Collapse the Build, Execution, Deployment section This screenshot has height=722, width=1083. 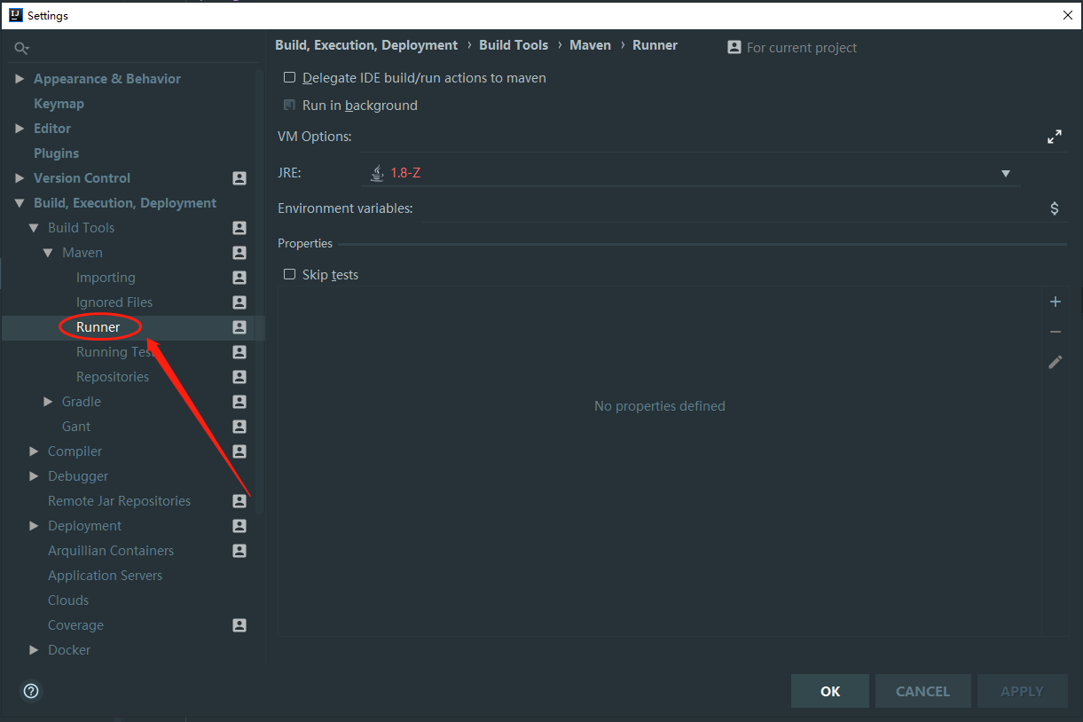20,202
